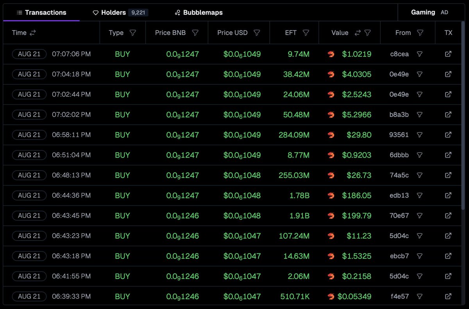Open the Price BNB filter
The height and width of the screenshot is (309, 469).
[x=195, y=33]
